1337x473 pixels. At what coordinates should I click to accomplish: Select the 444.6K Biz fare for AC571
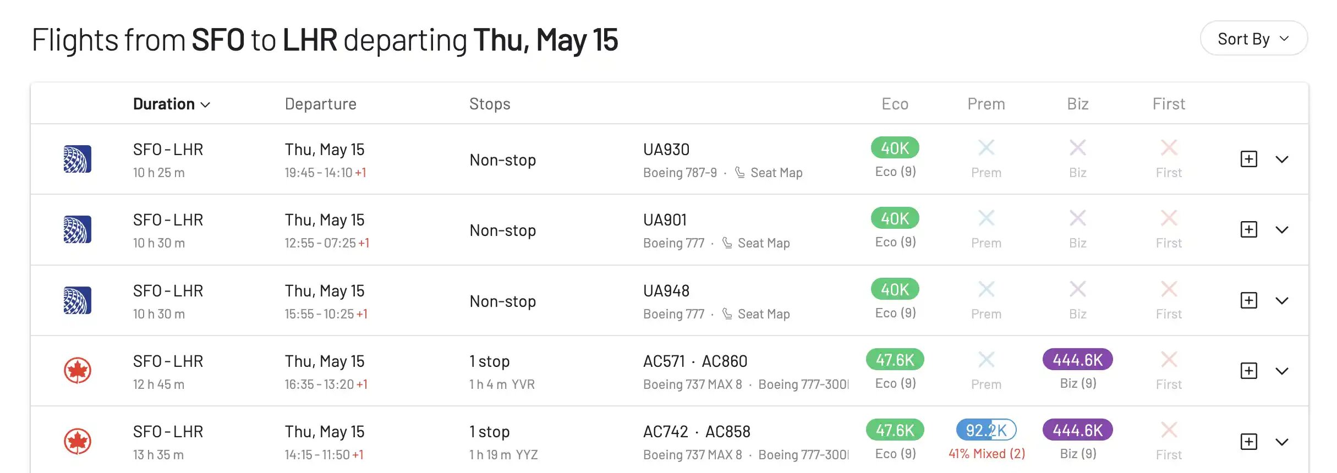(1077, 360)
